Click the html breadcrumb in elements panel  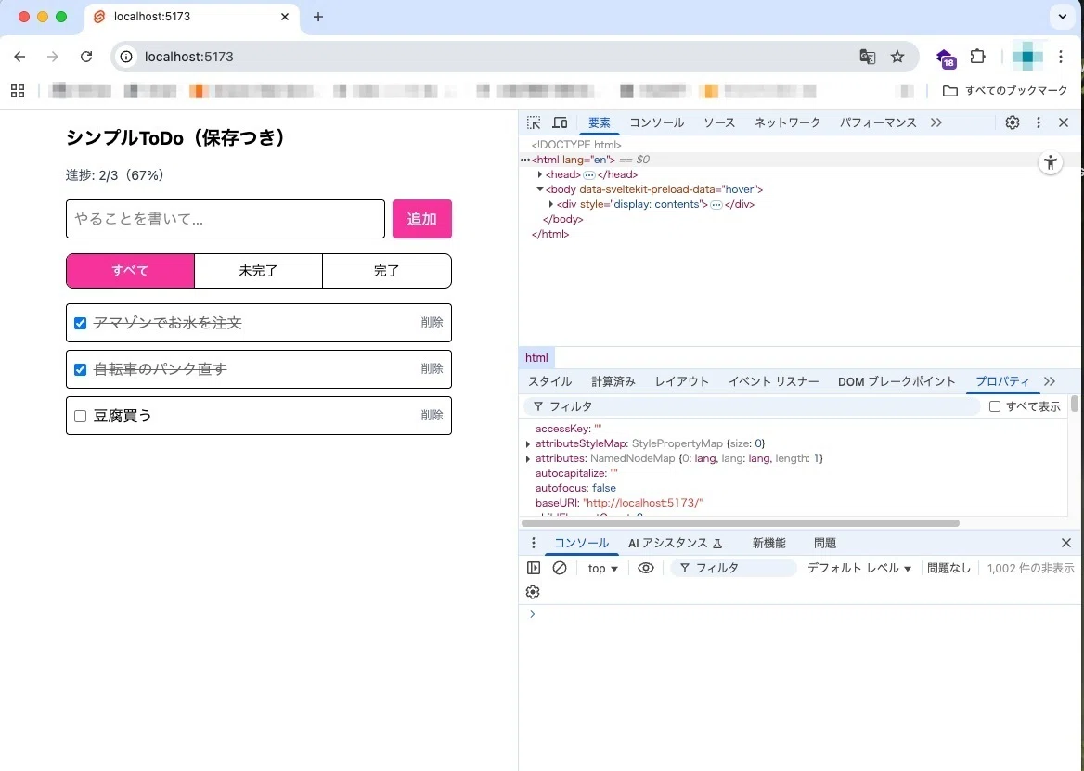click(536, 358)
